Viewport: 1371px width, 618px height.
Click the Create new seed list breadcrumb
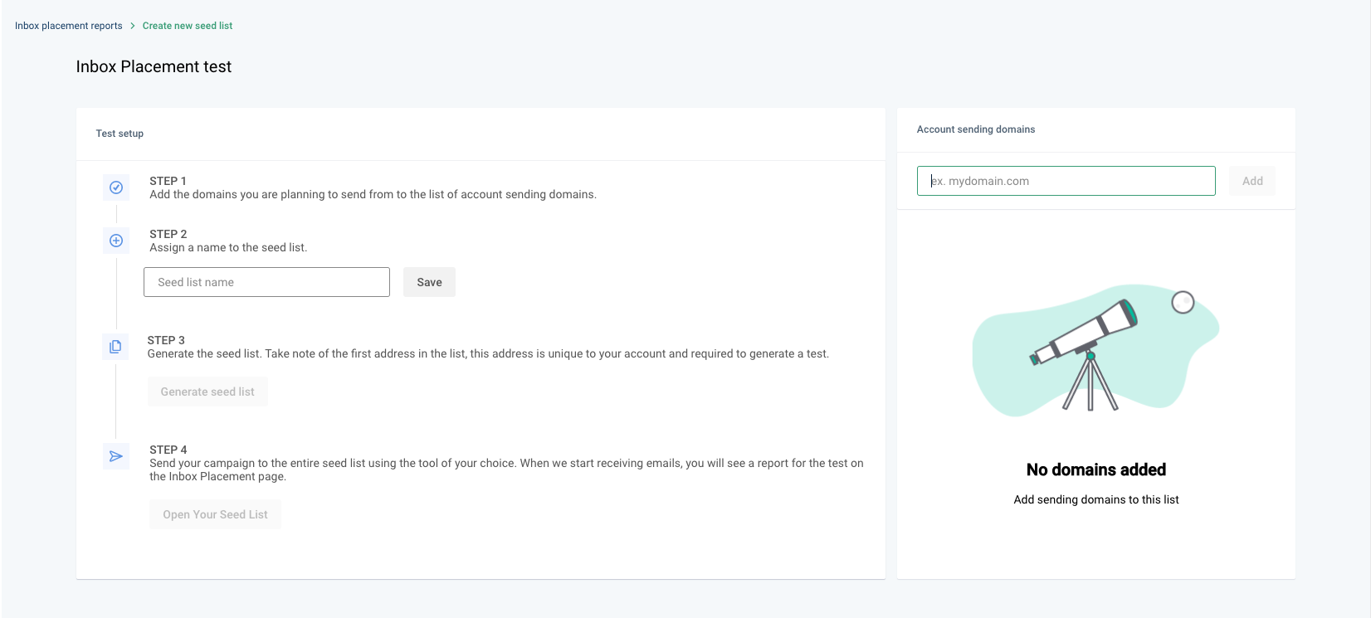tap(188, 26)
